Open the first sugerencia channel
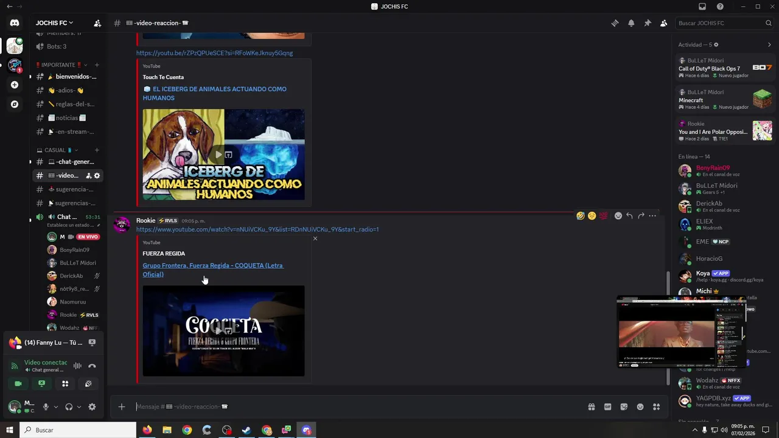Screen dimensions: 779x438 pyautogui.click(x=68, y=189)
